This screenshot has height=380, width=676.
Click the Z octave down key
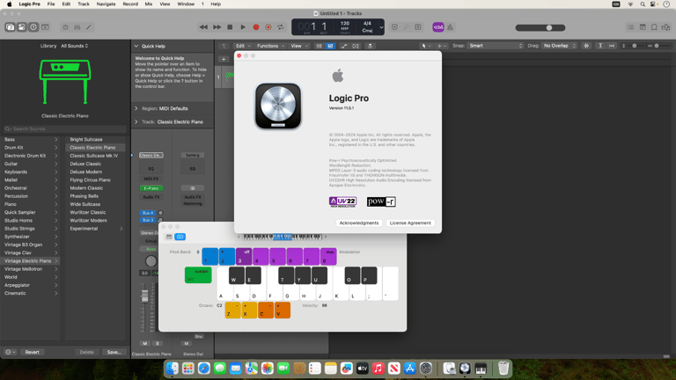[232, 311]
